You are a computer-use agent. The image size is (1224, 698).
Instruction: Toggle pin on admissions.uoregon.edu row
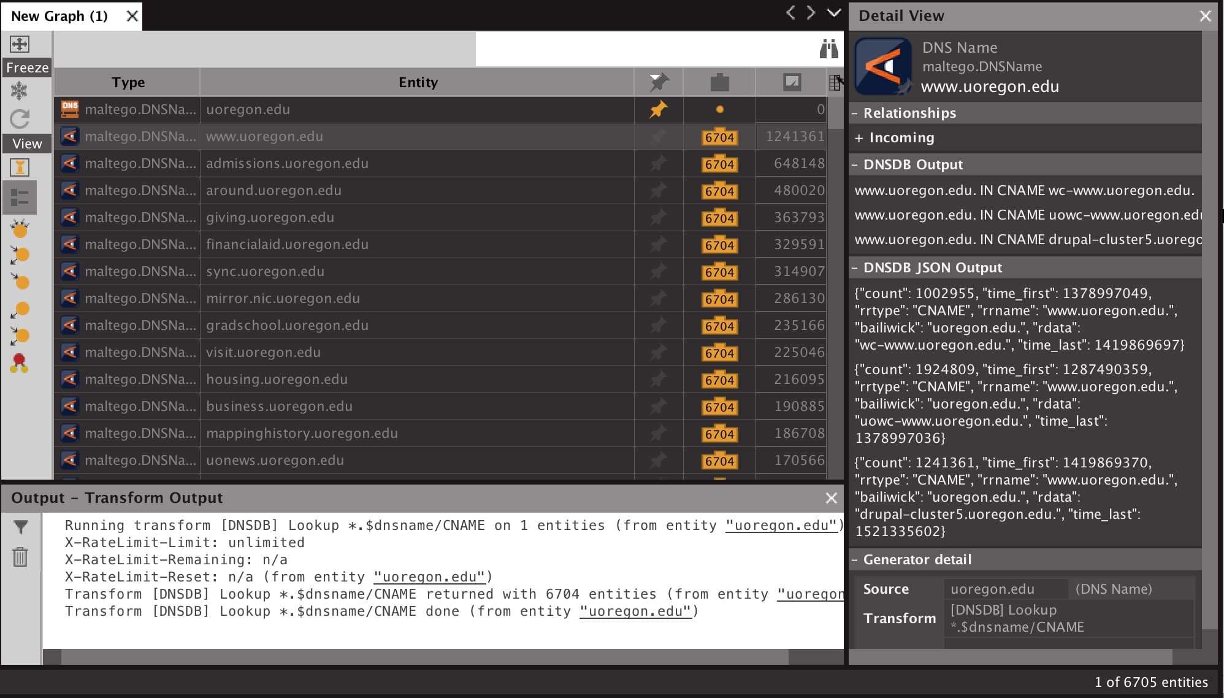tap(659, 163)
